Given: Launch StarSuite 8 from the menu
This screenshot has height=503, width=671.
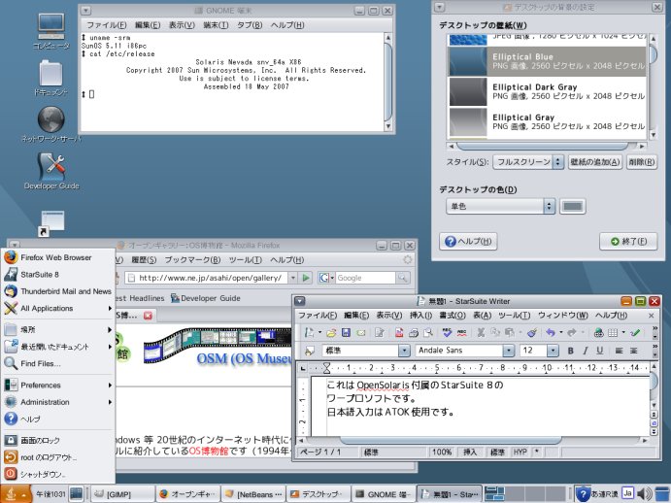Looking at the screenshot, I should pos(57,275).
